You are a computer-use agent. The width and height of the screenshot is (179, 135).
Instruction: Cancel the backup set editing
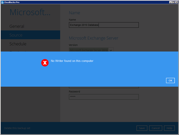156,128
